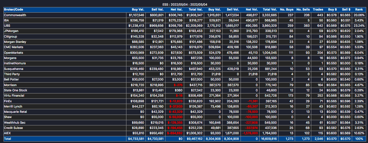Select the Citigroup broker name
This screenshot has height=143, width=368.
(11, 37)
